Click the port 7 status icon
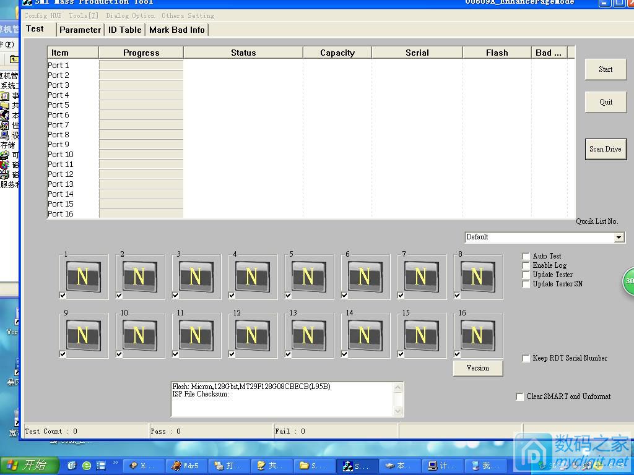The image size is (634, 475). pyautogui.click(x=421, y=276)
